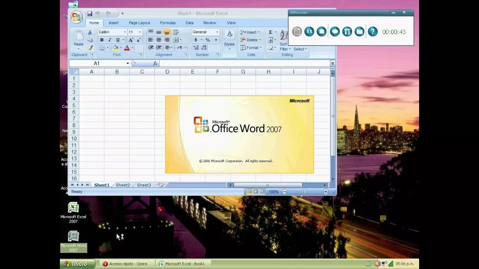Switch to the Page Layout ribbon tab
The image size is (479, 269).
[140, 23]
